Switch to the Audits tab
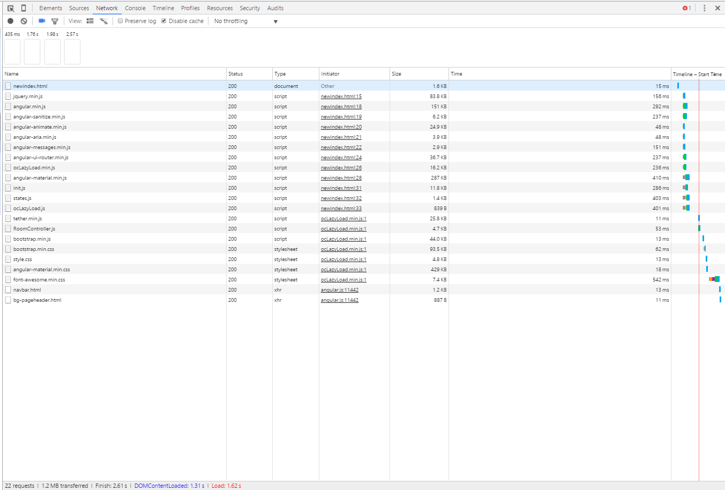This screenshot has width=725, height=490. [x=275, y=8]
